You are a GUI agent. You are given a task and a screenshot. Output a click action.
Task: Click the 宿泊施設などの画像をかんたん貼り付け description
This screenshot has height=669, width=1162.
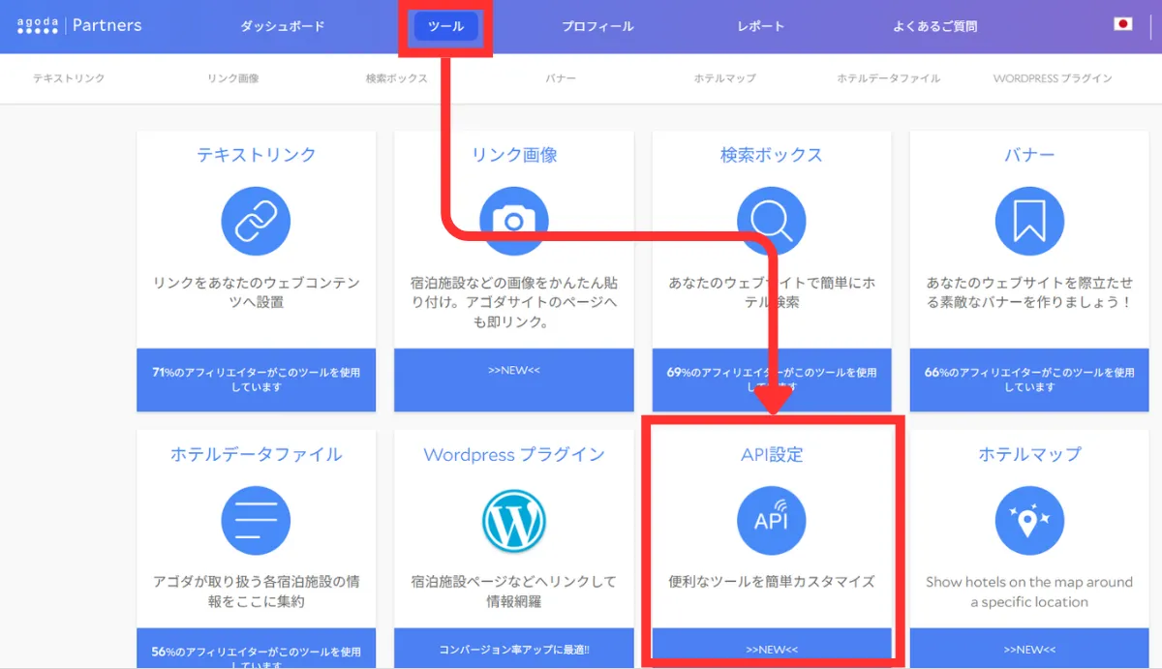coord(514,302)
